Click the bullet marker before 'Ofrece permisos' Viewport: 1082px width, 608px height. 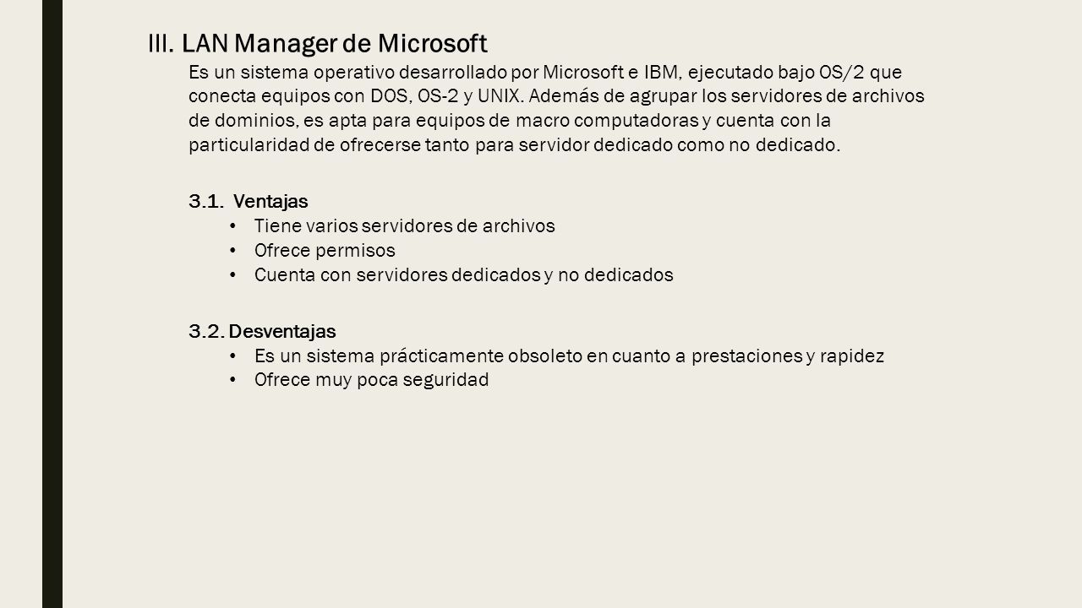point(234,251)
